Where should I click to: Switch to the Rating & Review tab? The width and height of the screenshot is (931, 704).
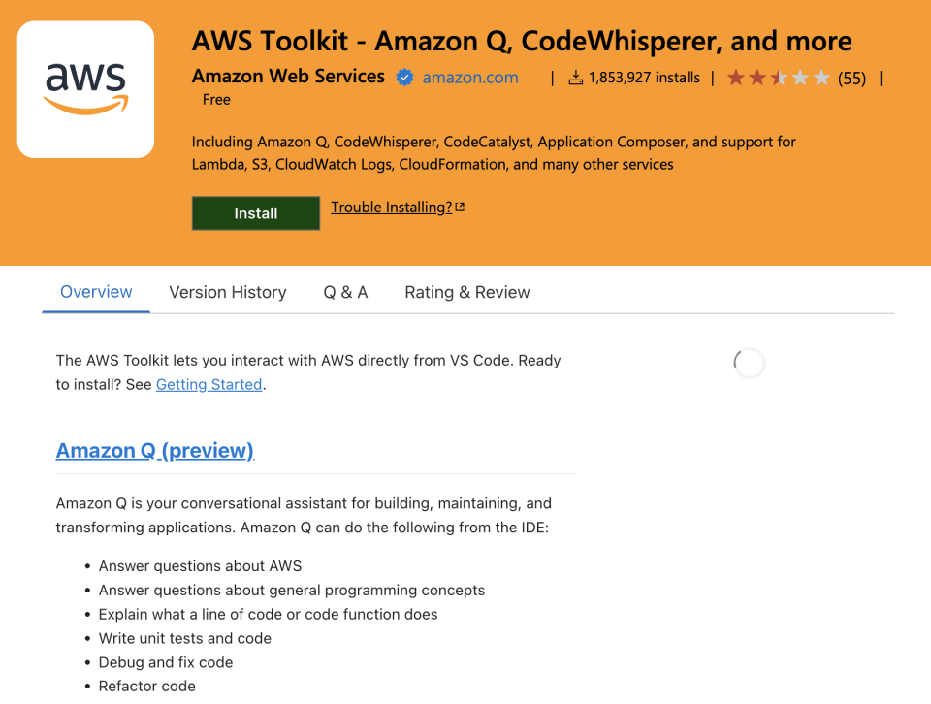[x=466, y=292]
